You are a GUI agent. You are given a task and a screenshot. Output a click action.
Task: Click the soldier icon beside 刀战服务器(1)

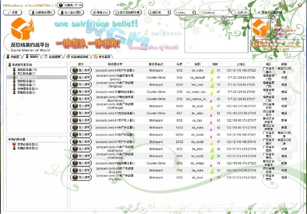[14, 85]
